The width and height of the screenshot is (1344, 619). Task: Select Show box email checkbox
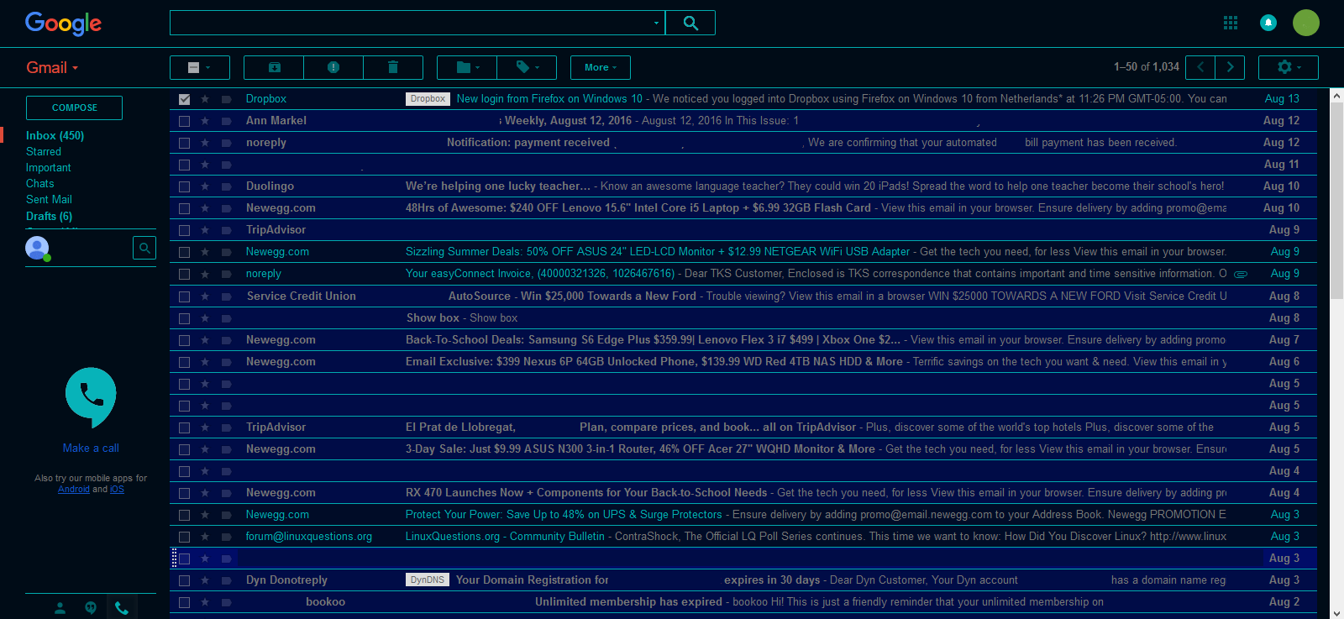(184, 318)
